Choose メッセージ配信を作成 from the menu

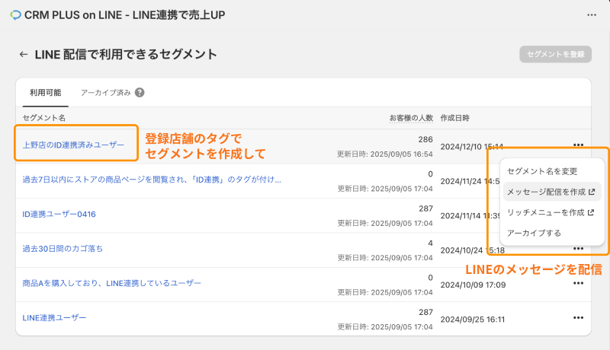pos(552,192)
